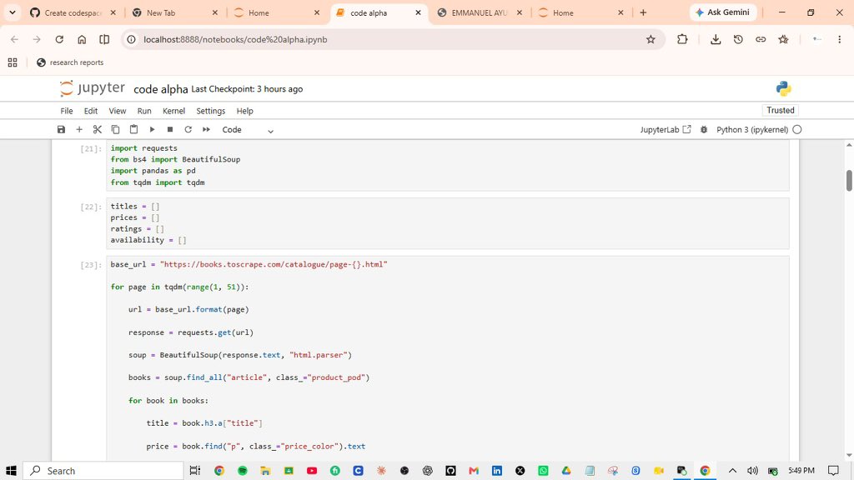Open Chrome three-dot menu
The image size is (854, 480).
[x=839, y=39]
